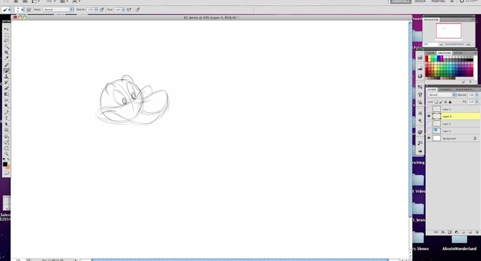This screenshot has height=261, width=481.
Task: Select the Layer 2 row
Action: pos(453,124)
